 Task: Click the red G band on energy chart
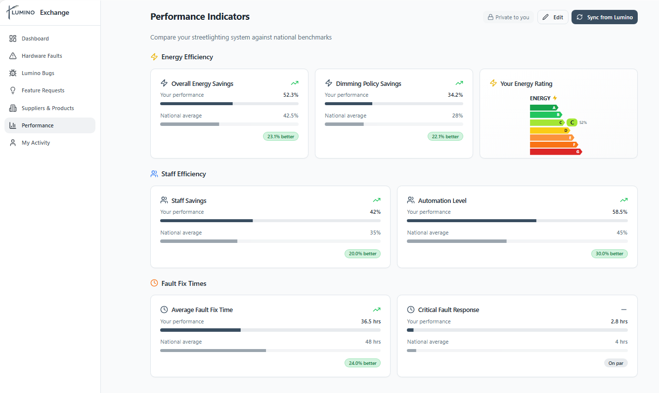(556, 152)
